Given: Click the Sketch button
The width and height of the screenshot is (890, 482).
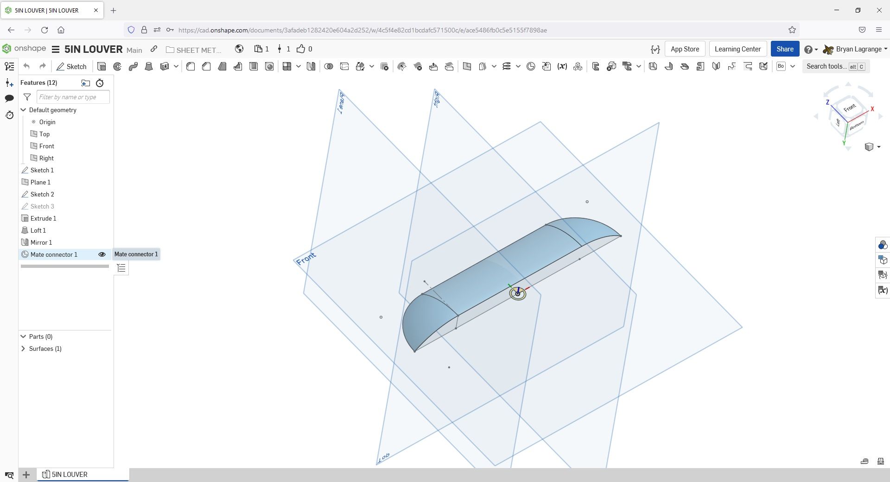Looking at the screenshot, I should point(71,66).
